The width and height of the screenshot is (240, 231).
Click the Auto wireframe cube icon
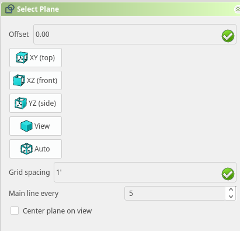[x=26, y=149]
